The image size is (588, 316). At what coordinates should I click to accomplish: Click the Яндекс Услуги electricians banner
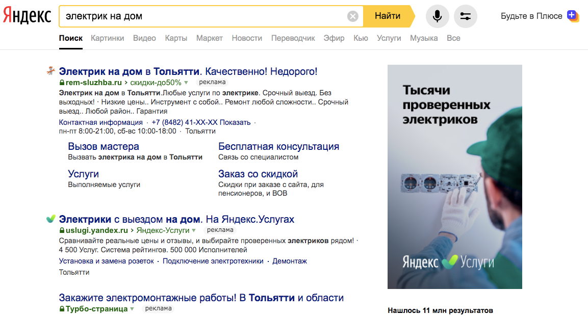455,177
